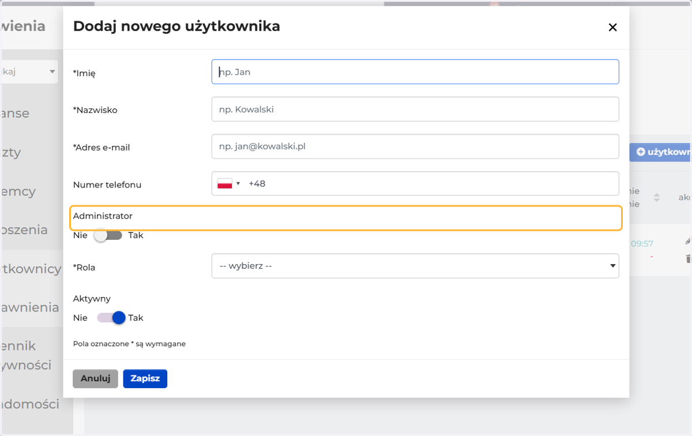Click the add użytkownika button behind dialog
The image size is (692, 436).
click(661, 152)
